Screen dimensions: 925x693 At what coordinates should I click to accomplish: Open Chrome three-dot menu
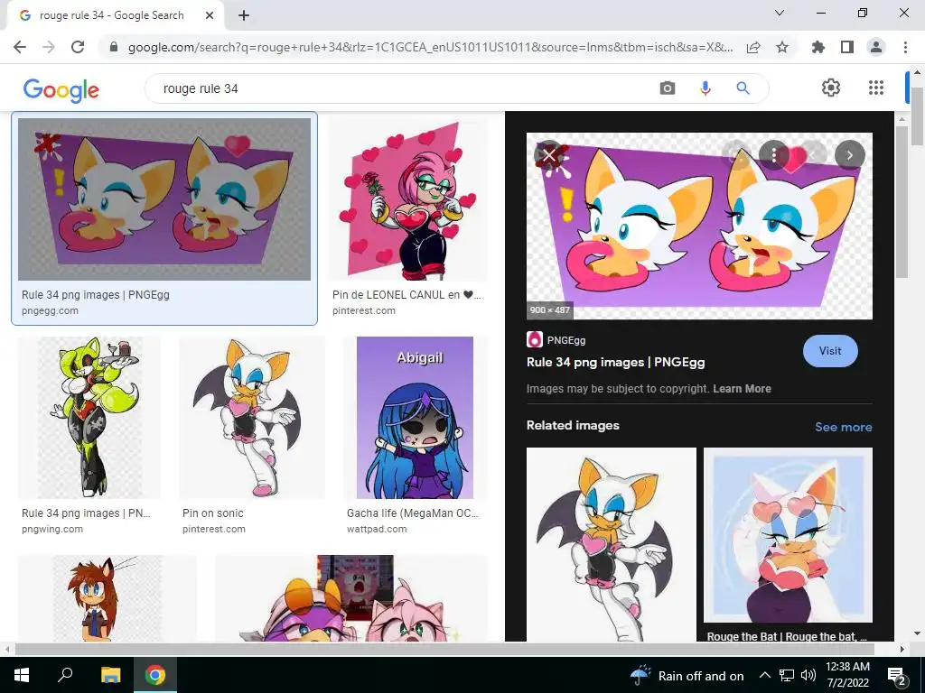[905, 47]
